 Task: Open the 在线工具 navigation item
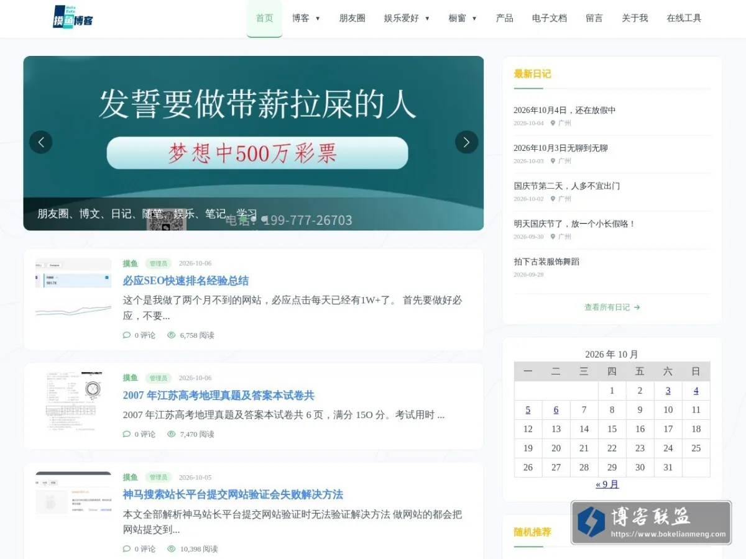[684, 19]
